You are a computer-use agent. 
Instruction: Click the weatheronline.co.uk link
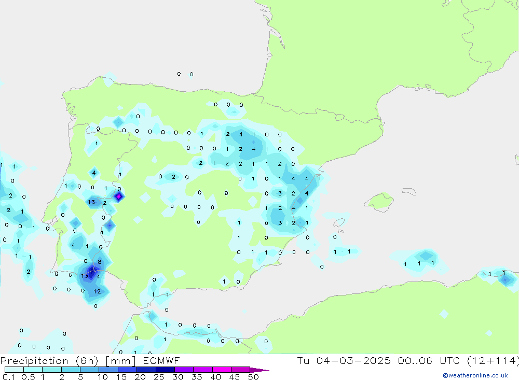point(475,375)
